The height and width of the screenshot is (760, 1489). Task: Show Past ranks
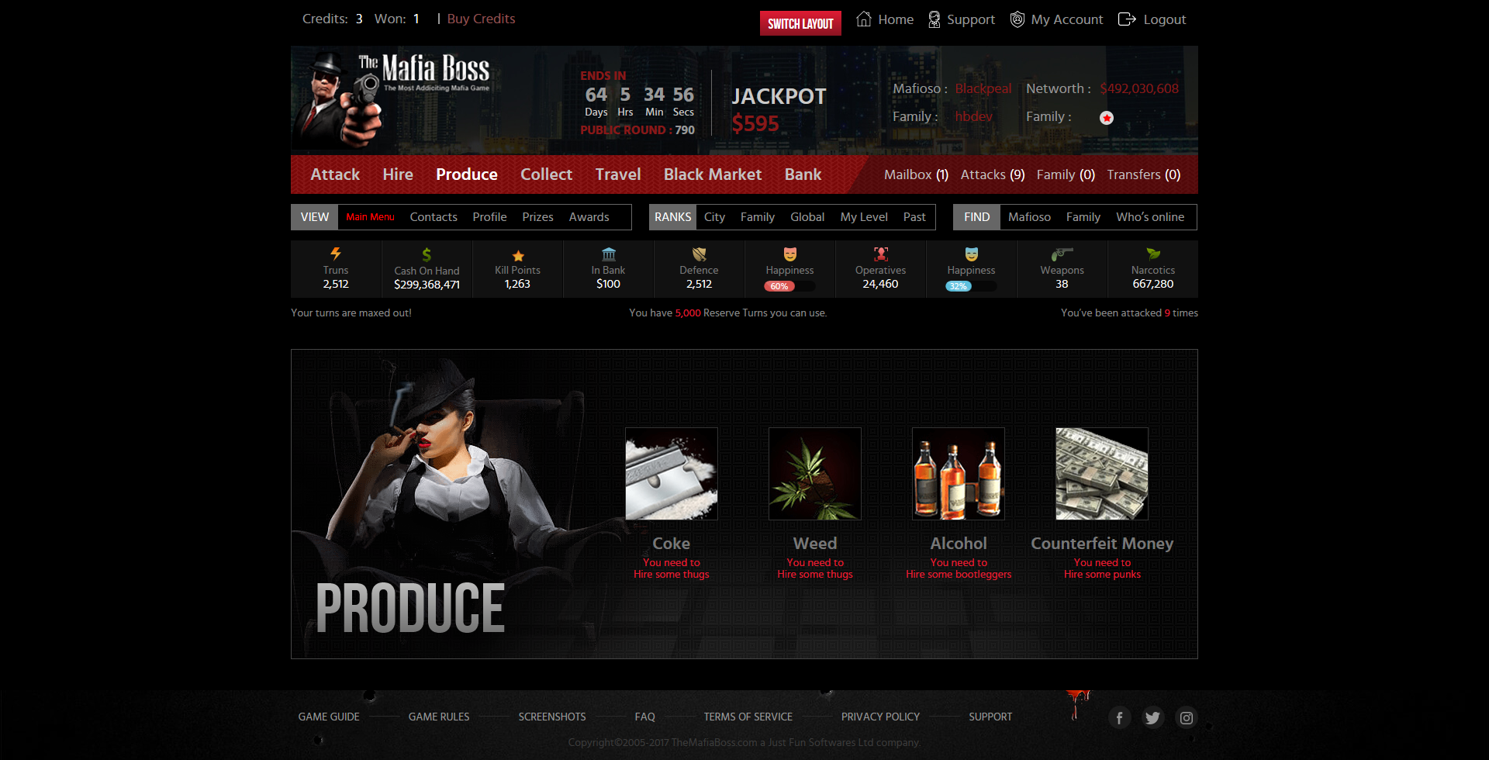[914, 217]
